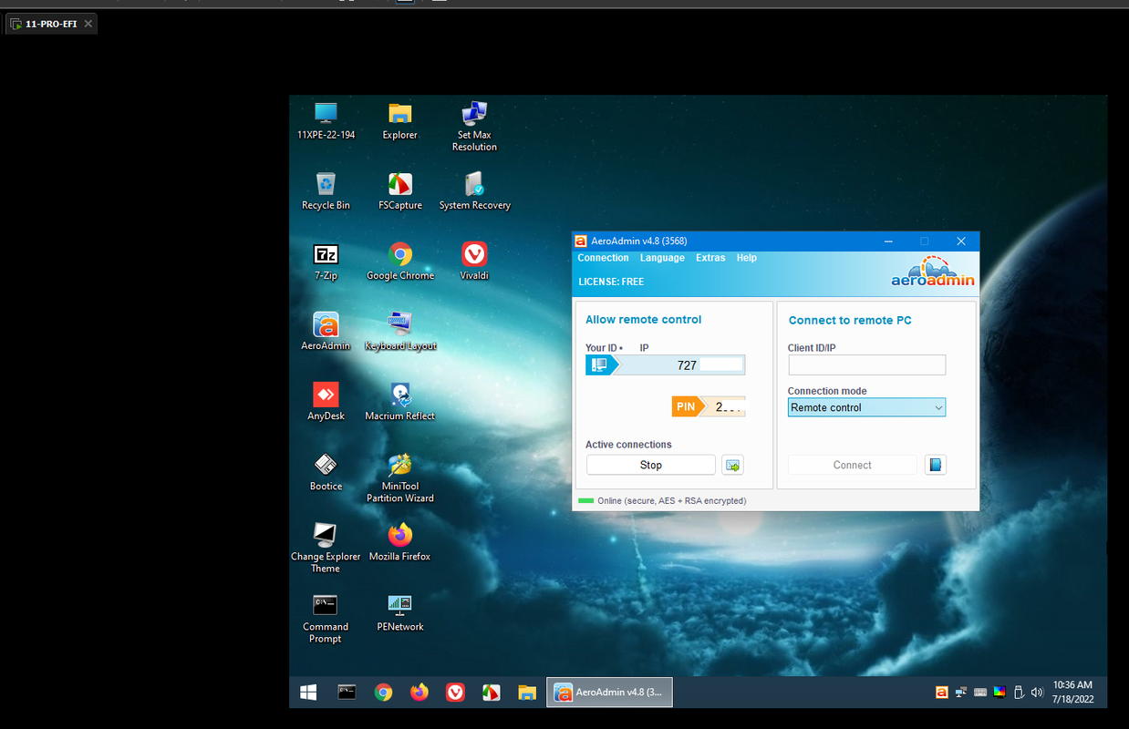
Task: Open the Extras menu
Action: point(710,258)
